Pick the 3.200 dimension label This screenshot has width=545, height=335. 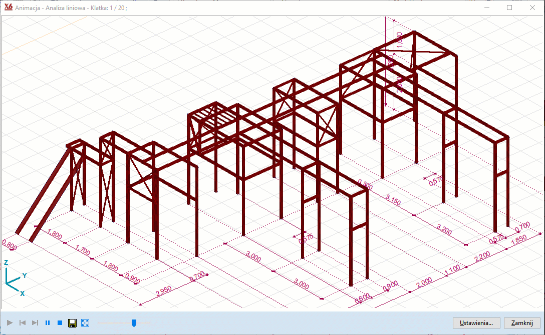(x=444, y=230)
